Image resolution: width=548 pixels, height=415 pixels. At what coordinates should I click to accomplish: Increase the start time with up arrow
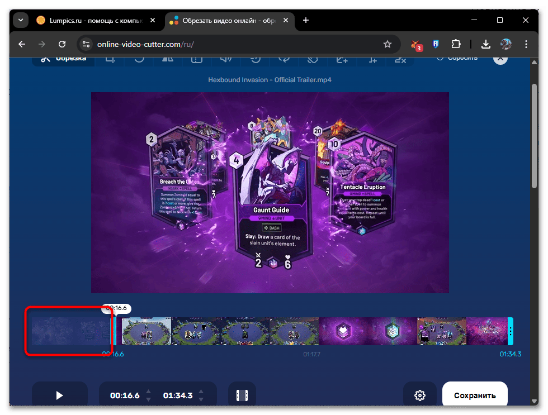coord(149,392)
